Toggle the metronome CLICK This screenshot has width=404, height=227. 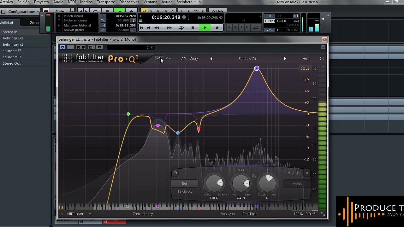coord(270,16)
